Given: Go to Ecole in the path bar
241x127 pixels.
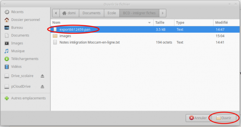Looking at the screenshot, I should 111,13.
